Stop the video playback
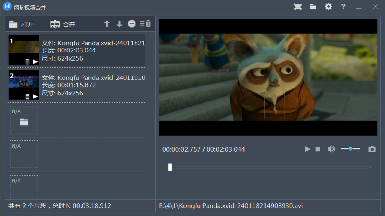Screen dimensions: 385x216 click(318, 149)
